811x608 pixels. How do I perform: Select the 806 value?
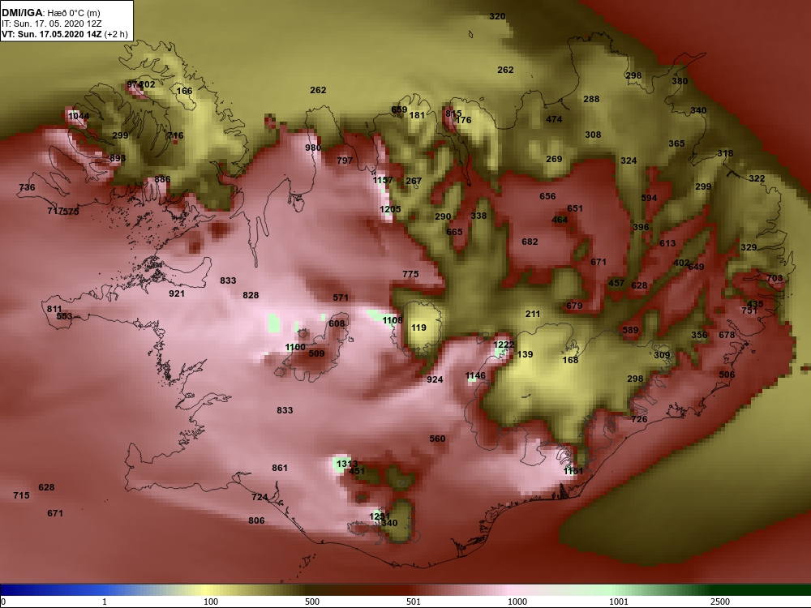256,520
